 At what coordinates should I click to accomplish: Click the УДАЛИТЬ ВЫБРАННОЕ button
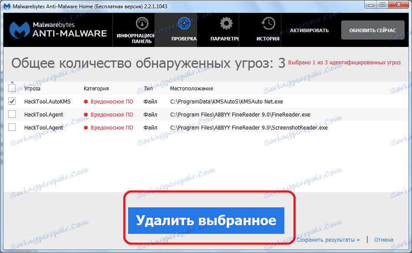coord(208,220)
